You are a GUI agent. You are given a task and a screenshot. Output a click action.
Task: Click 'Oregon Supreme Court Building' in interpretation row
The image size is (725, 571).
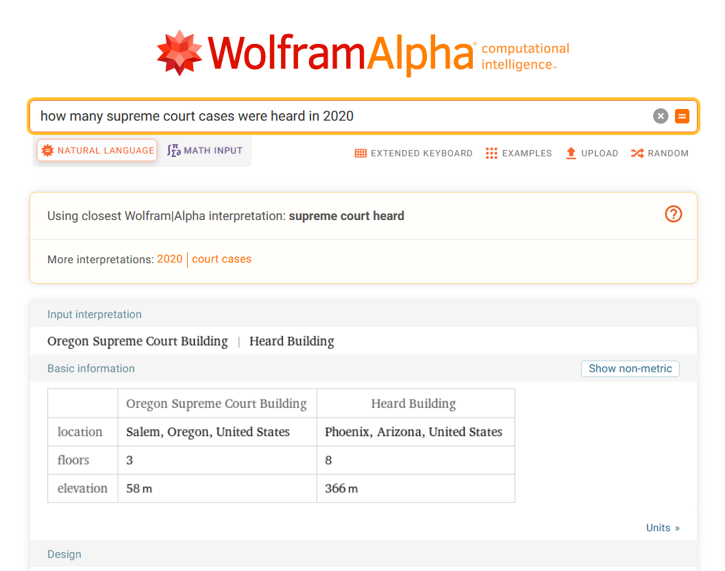coord(138,341)
